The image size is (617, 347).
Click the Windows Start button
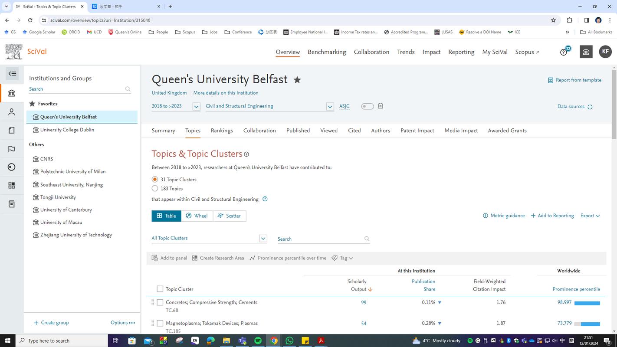pos(8,340)
